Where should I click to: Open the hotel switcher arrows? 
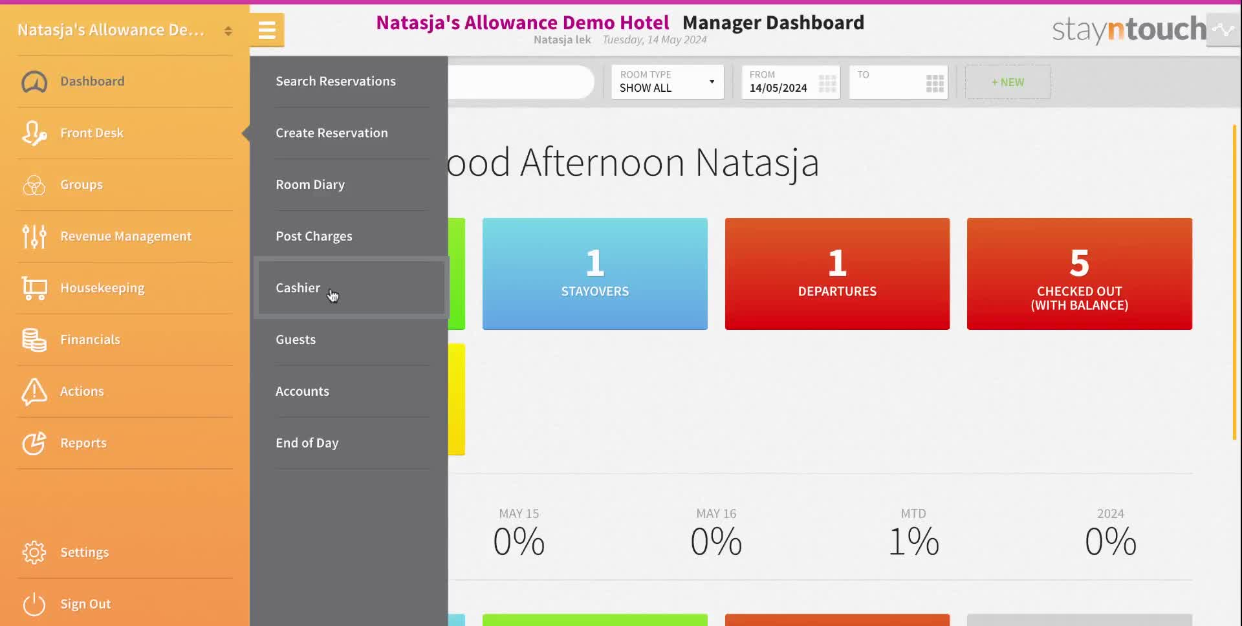point(228,30)
